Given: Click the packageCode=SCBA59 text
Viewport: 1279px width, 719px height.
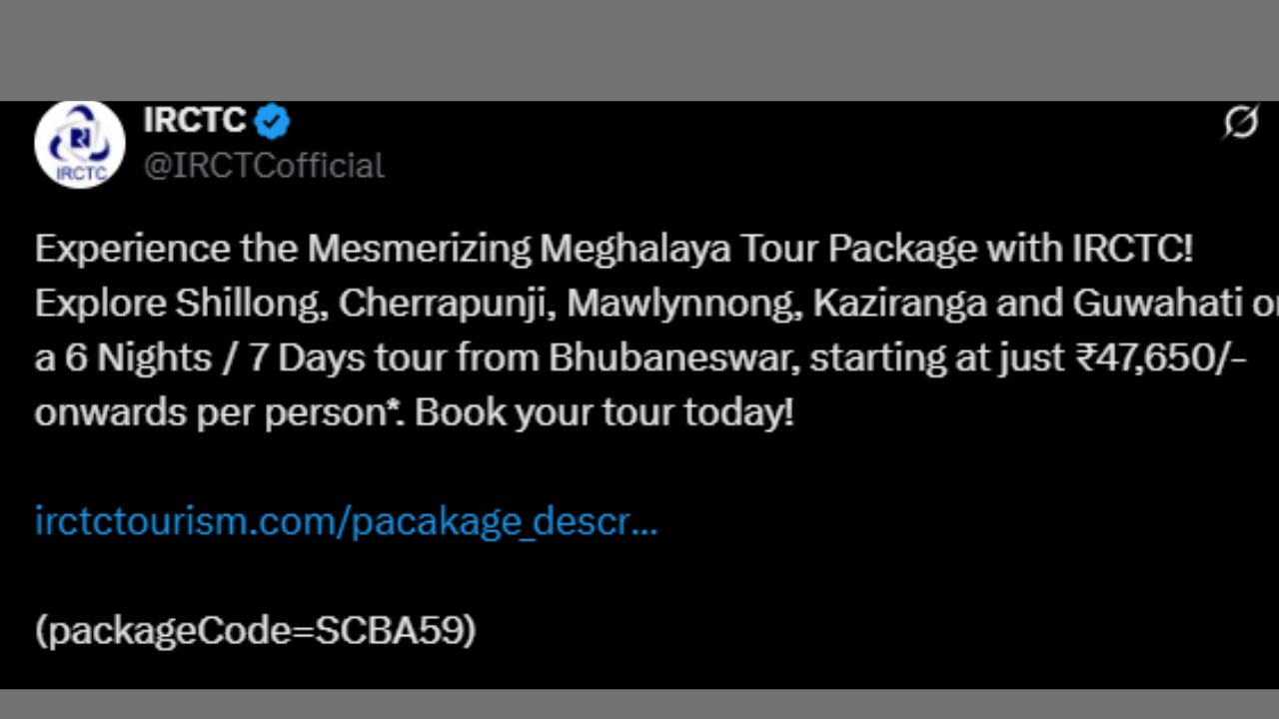Looking at the screenshot, I should (x=255, y=630).
